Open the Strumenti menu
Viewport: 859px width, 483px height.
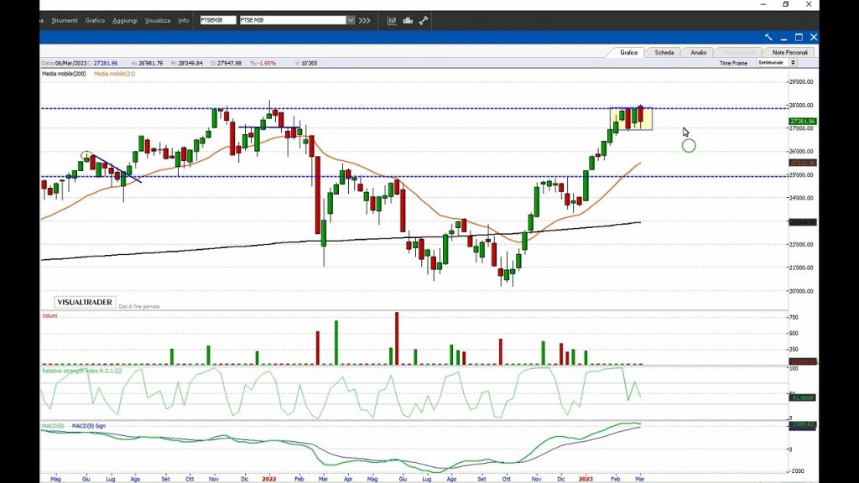pyautogui.click(x=65, y=20)
